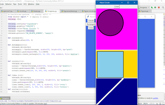Close the background blue tk window
165x105 pixels.
point(151,17)
